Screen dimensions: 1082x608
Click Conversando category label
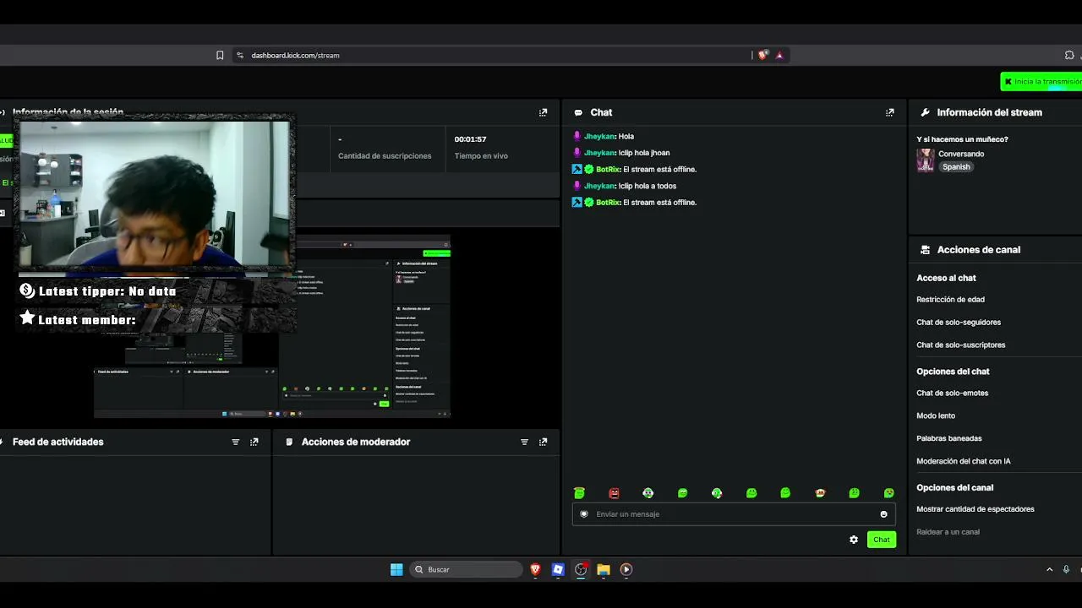(961, 154)
